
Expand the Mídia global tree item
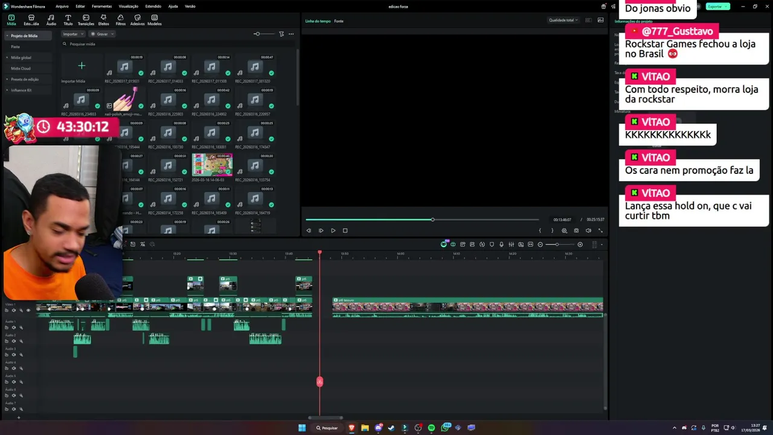pyautogui.click(x=7, y=57)
